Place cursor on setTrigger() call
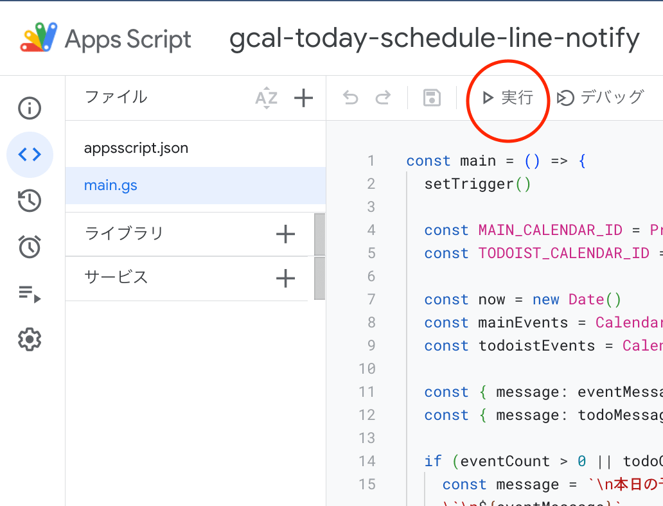Viewport: 663px width, 506px height. [x=477, y=184]
